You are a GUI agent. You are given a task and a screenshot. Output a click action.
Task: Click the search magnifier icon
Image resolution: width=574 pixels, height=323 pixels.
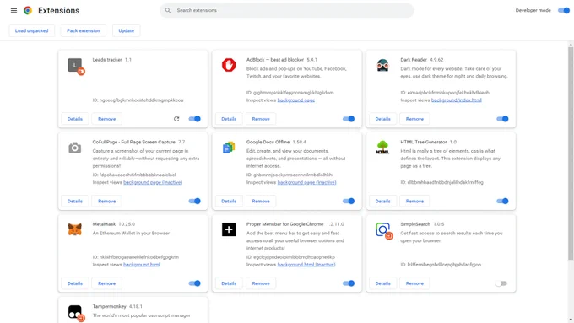tap(168, 10)
